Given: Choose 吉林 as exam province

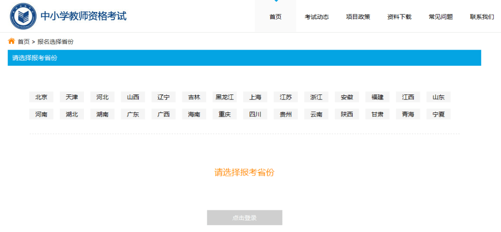Looking at the screenshot, I should click(194, 97).
